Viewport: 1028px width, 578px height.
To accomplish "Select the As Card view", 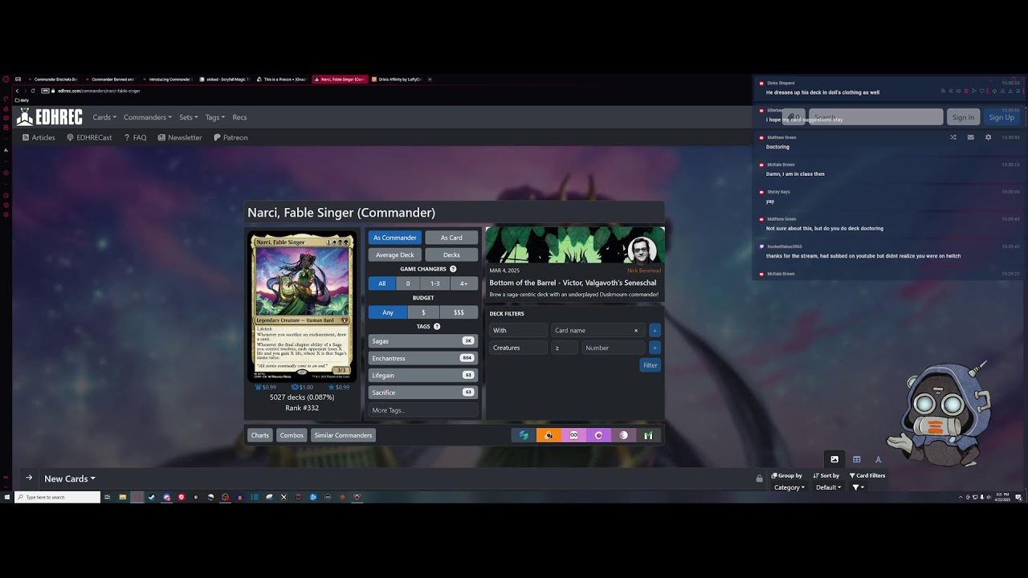I will click(451, 238).
